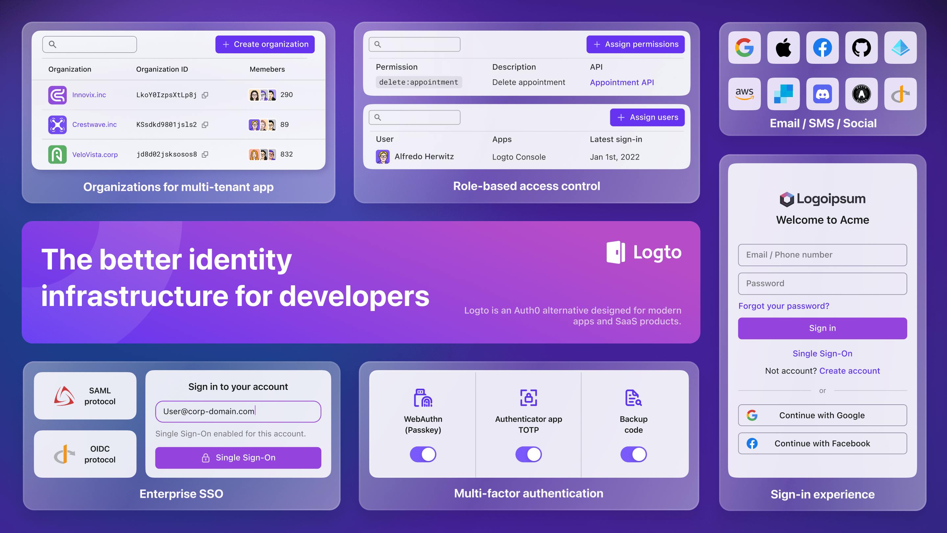Screen dimensions: 947x533
Task: Click the User@corp-domain.com email field
Action: pyautogui.click(x=238, y=412)
